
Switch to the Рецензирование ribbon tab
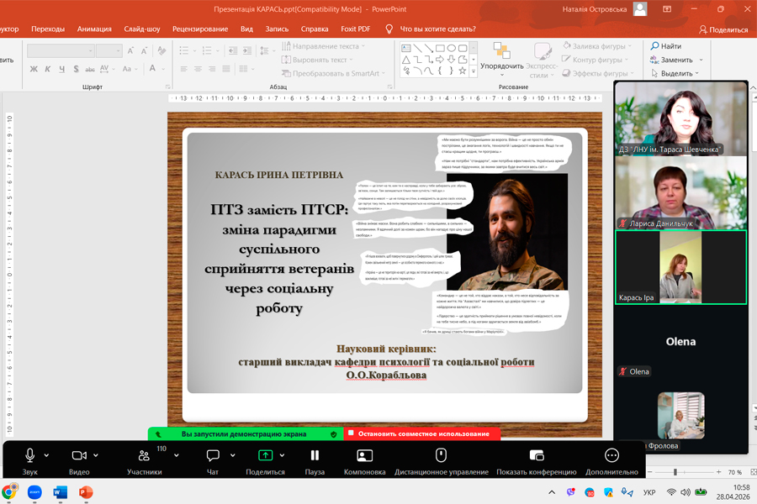coord(200,29)
